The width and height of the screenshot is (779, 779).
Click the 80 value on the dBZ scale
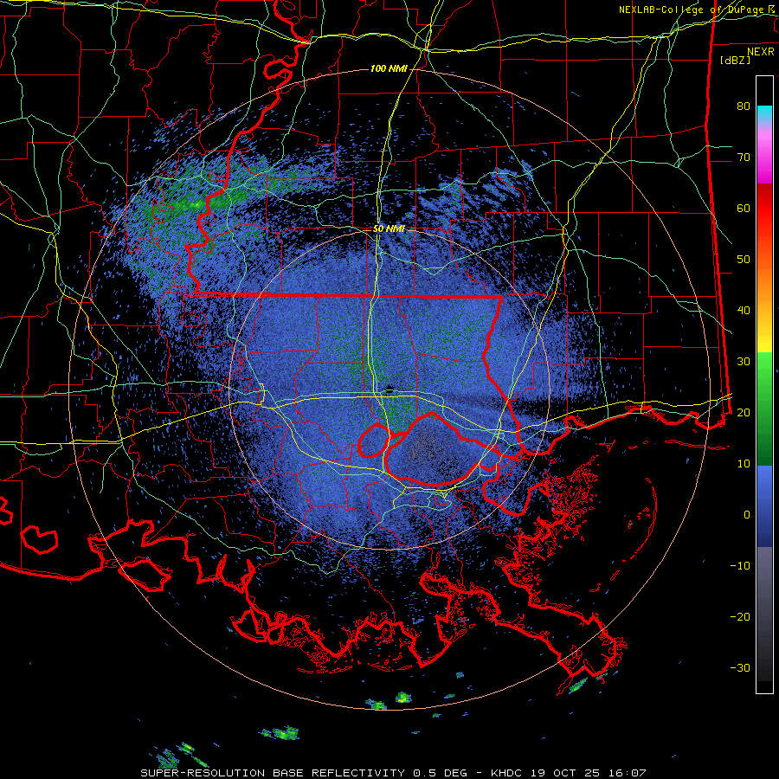[x=744, y=106]
